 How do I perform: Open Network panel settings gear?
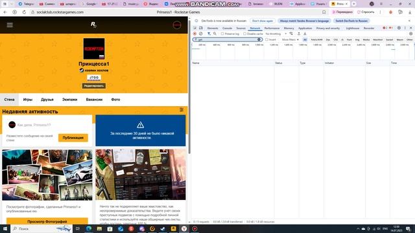[410, 34]
